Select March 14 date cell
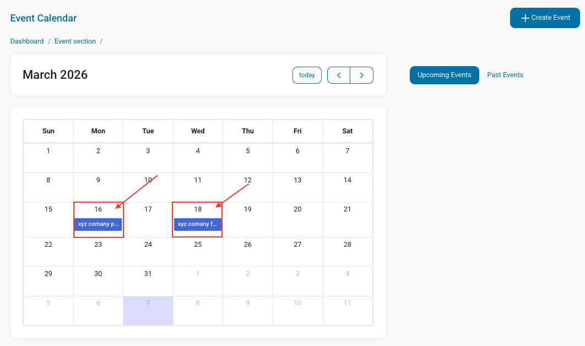This screenshot has width=585, height=346. point(347,187)
